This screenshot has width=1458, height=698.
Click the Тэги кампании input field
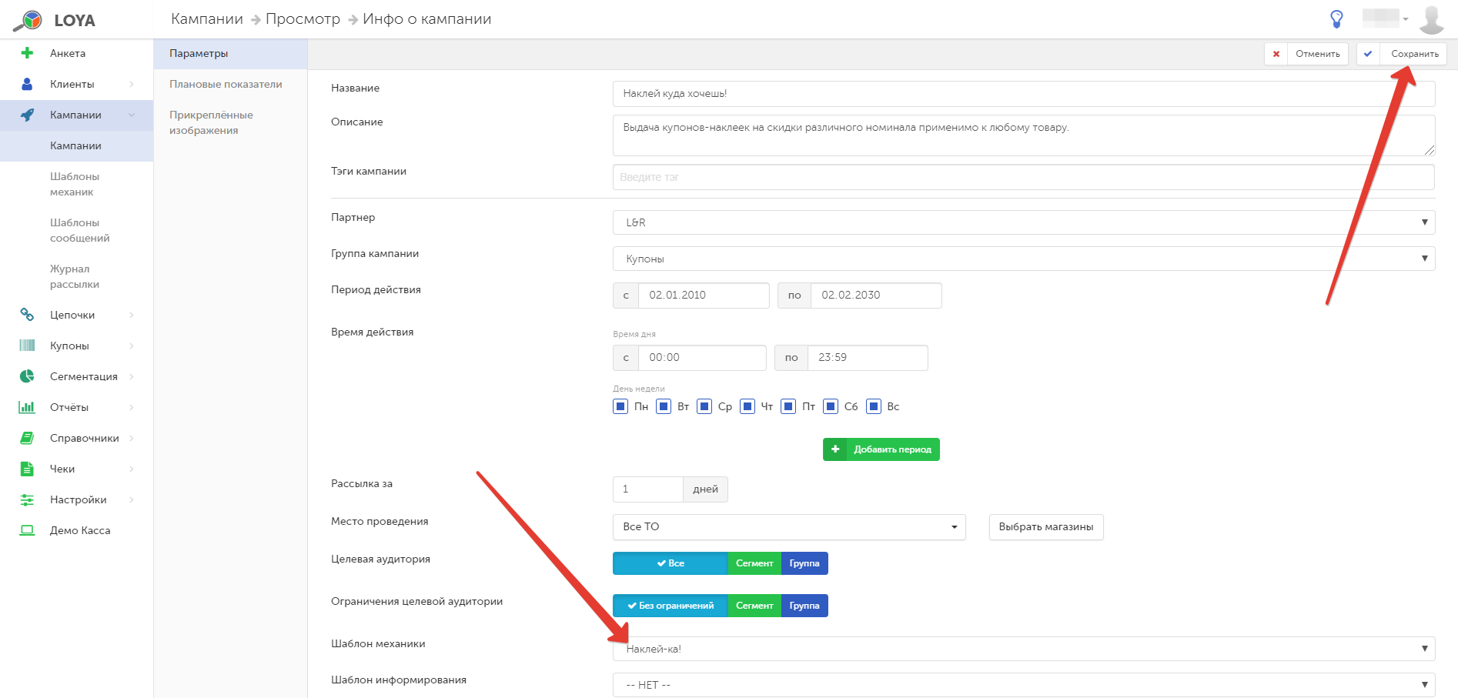tap(1024, 177)
